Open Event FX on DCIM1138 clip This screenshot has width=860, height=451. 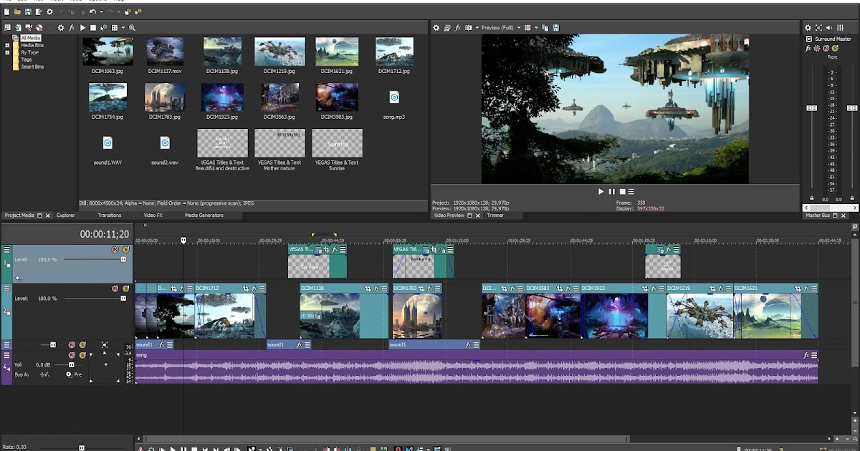(376, 288)
